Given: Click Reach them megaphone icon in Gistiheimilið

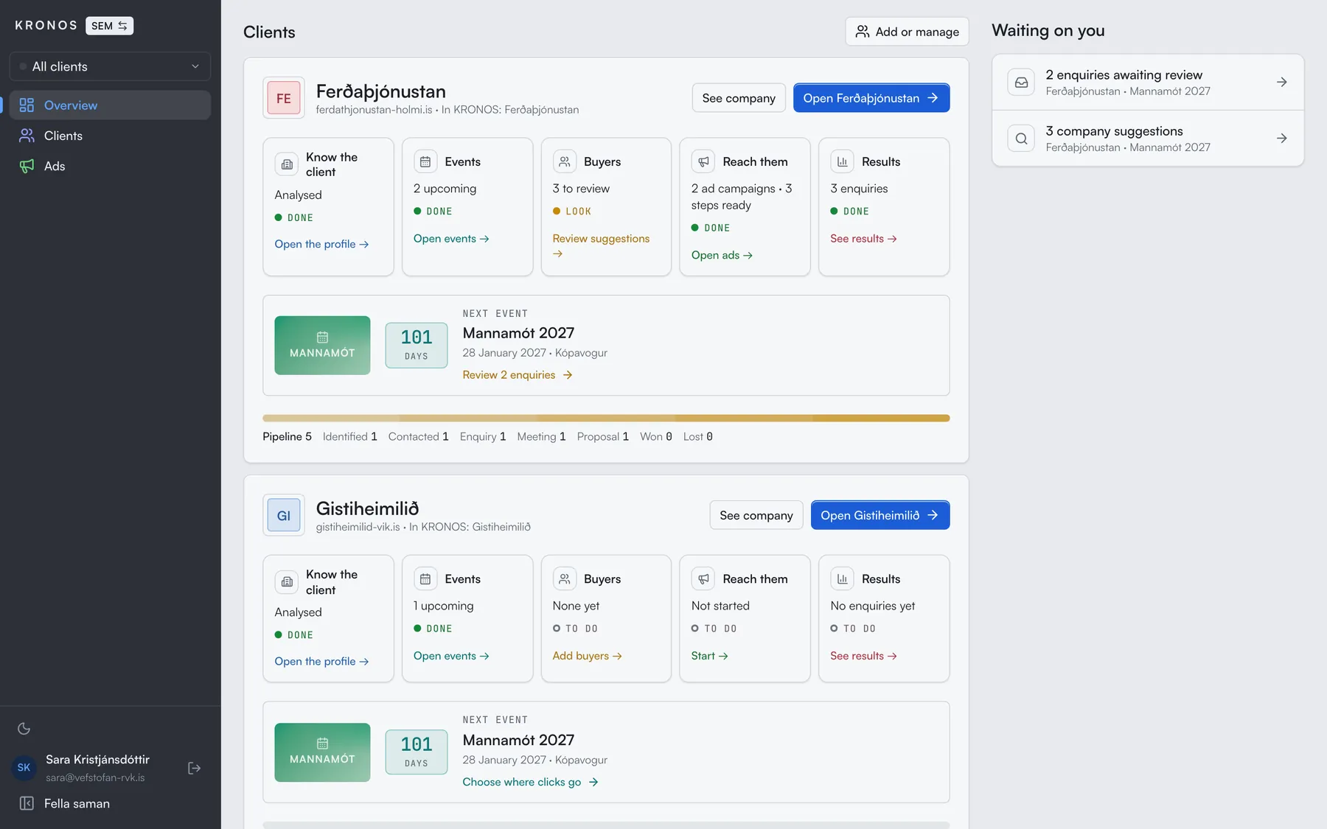Looking at the screenshot, I should pyautogui.click(x=703, y=579).
